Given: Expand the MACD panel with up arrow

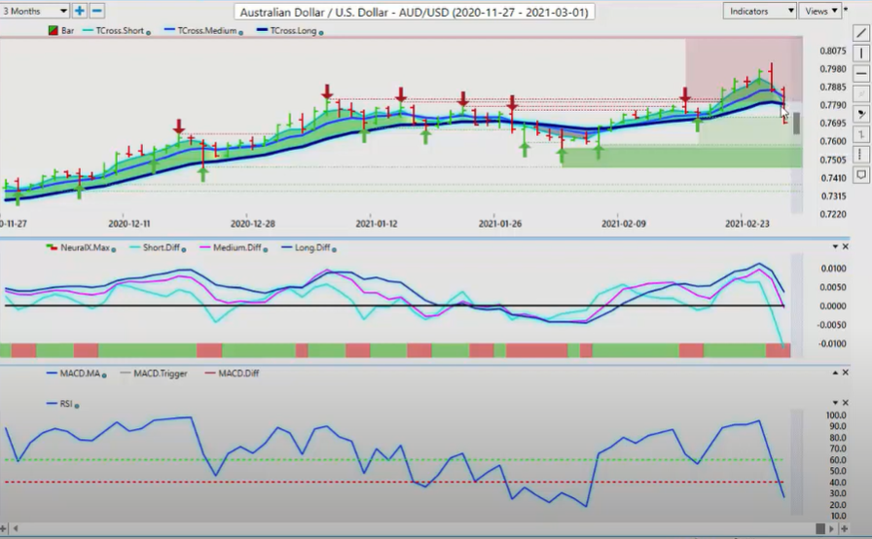Looking at the screenshot, I should coord(835,373).
